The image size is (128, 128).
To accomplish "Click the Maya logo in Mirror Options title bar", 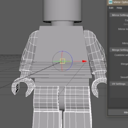I will click(x=110, y=2).
